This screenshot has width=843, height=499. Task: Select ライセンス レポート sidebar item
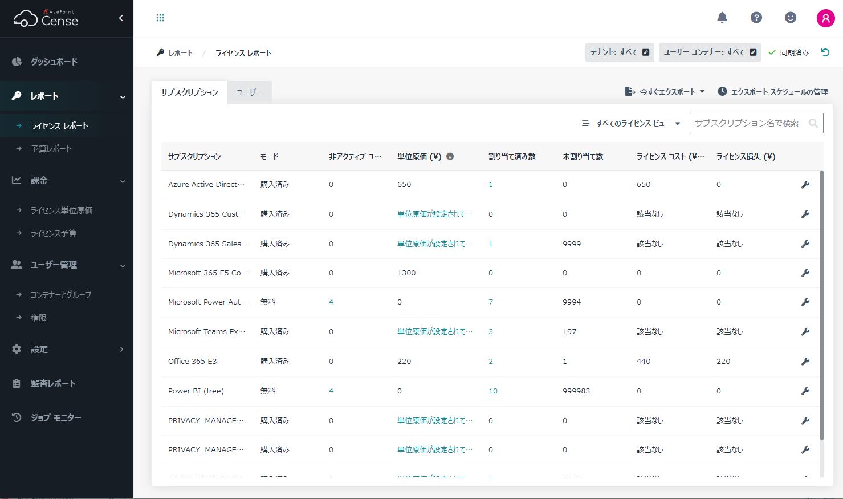click(59, 125)
